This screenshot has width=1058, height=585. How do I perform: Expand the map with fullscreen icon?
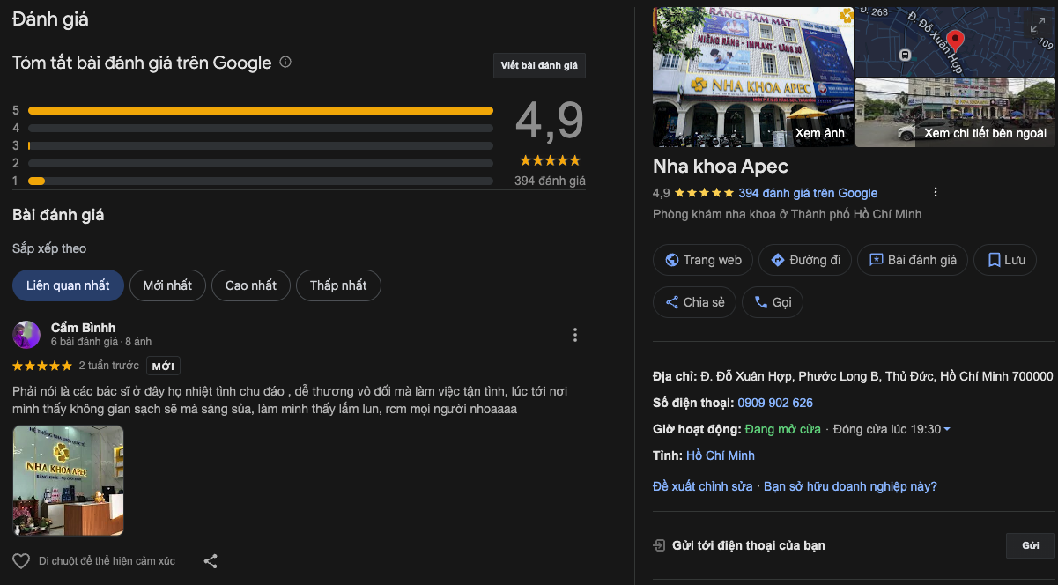pyautogui.click(x=1038, y=26)
